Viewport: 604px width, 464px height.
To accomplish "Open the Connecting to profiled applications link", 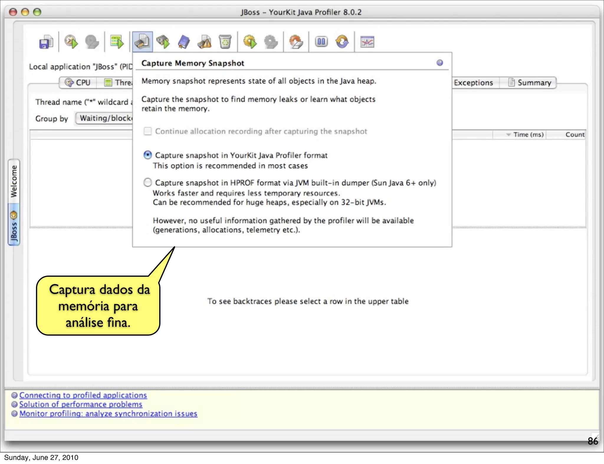I will pos(83,395).
